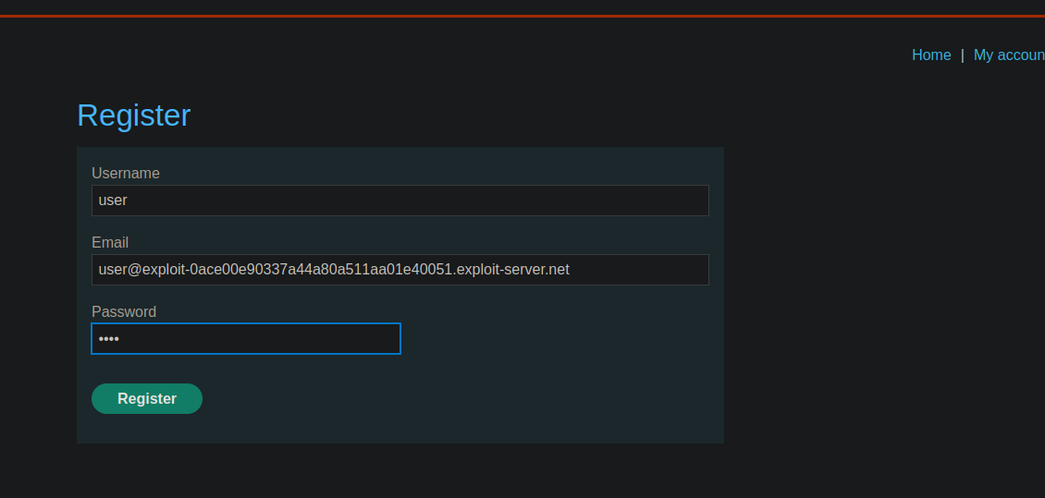The width and height of the screenshot is (1045, 498).
Task: Click the exploit-server.net address text in Email
Action: 333,270
